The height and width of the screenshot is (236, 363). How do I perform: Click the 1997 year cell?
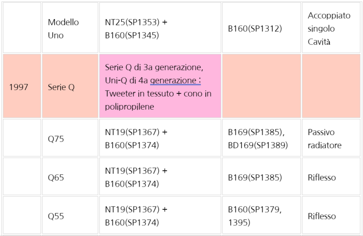22,87
